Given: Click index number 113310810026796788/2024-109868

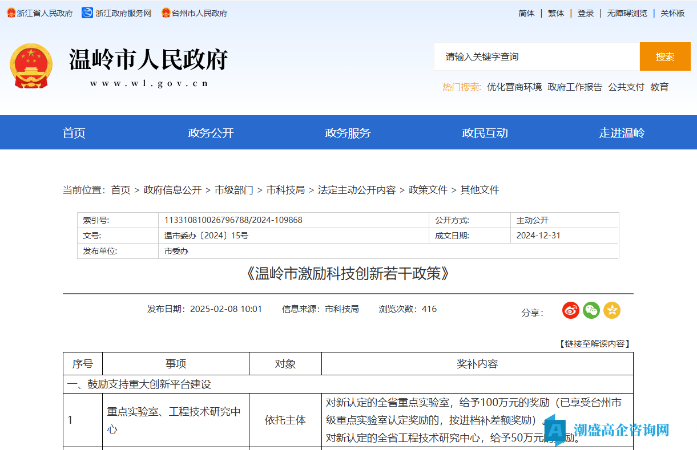Looking at the screenshot, I should [x=233, y=220].
